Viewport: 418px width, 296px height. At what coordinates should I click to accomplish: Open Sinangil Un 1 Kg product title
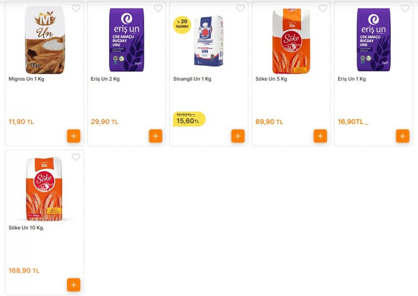(x=192, y=79)
